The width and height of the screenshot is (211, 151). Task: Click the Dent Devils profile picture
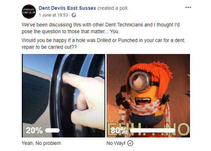click(29, 11)
